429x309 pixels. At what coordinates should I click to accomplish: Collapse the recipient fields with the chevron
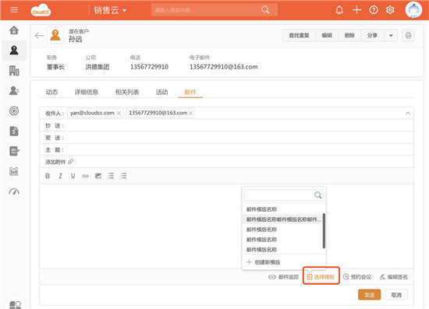(408, 113)
